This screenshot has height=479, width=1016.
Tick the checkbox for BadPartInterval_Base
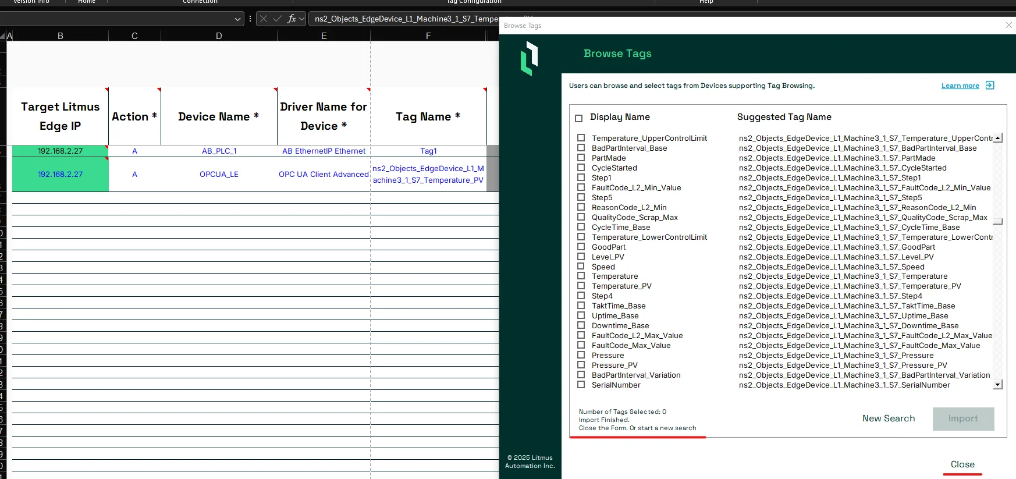coord(581,148)
